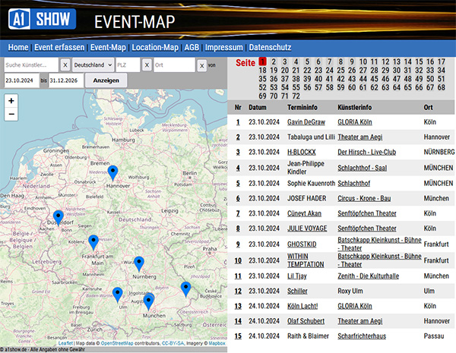Open the OpenStreetMap attribution link

[x=117, y=343]
